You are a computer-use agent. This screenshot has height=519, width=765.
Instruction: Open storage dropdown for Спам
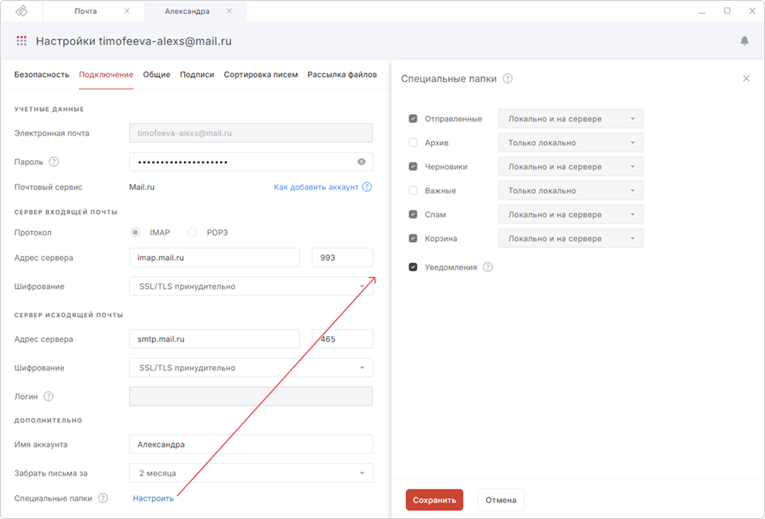pos(571,214)
